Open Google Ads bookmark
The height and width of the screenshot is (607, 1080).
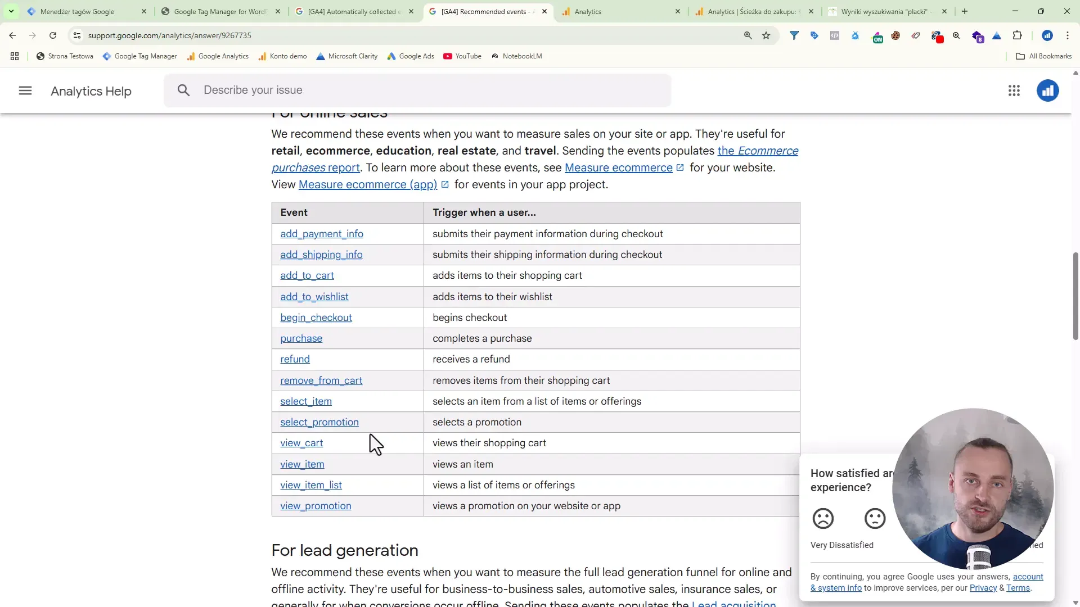[411, 56]
